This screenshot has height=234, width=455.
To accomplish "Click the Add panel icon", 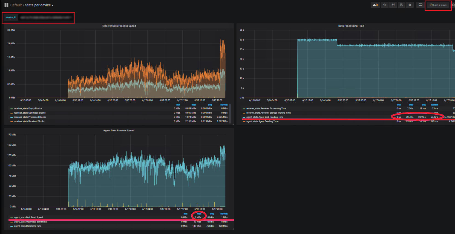I will pyautogui.click(x=375, y=5).
